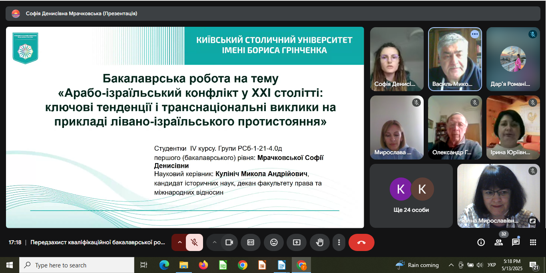Raise your hand in the meeting
Image resolution: width=546 pixels, height=273 pixels.
pyautogui.click(x=319, y=242)
